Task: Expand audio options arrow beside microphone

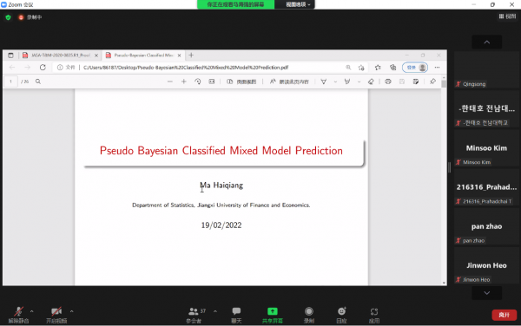Action: pyautogui.click(x=31, y=311)
